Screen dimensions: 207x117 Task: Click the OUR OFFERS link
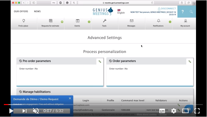pyautogui.click(x=21, y=12)
